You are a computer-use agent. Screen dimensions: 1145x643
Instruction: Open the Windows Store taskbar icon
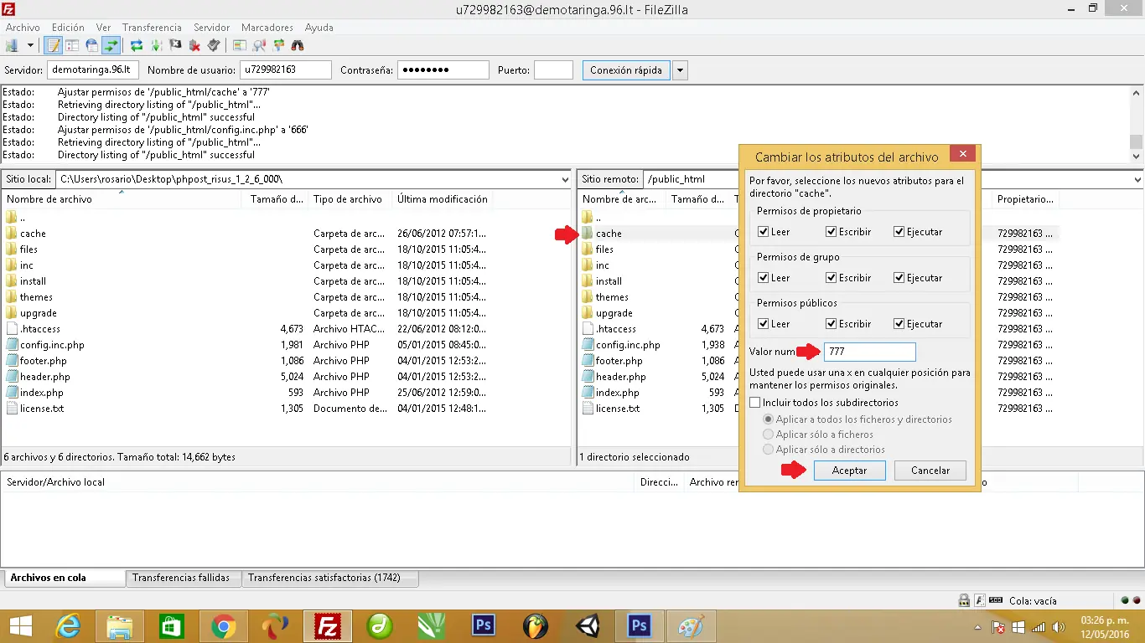(172, 626)
